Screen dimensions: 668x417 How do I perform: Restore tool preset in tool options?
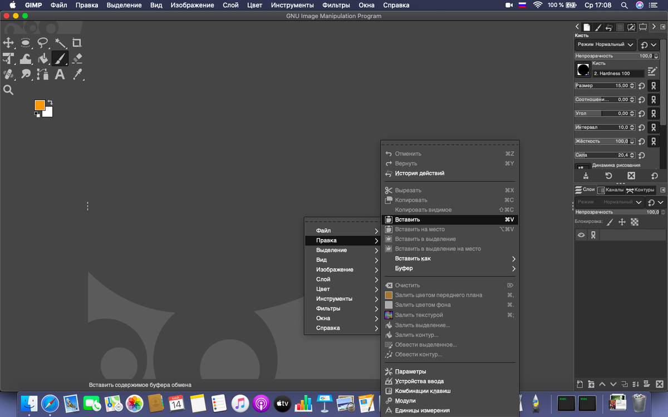coord(609,176)
